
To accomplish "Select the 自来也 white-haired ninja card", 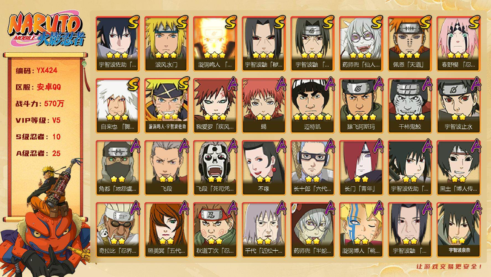I will [x=118, y=106].
